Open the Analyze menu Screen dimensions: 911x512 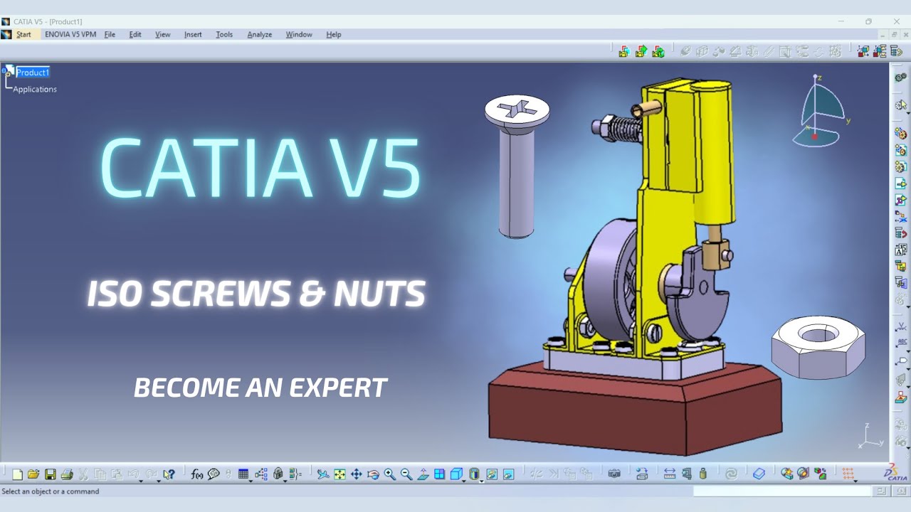[260, 34]
